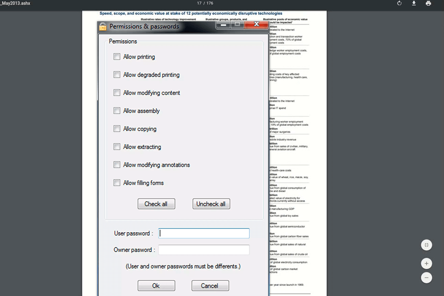
Task: Check Allow extracting box
Action: point(117,147)
